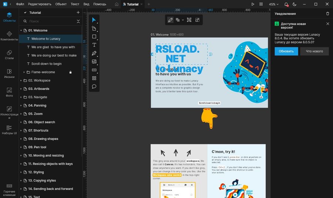
Task: Select the Text tool
Action: point(94,45)
